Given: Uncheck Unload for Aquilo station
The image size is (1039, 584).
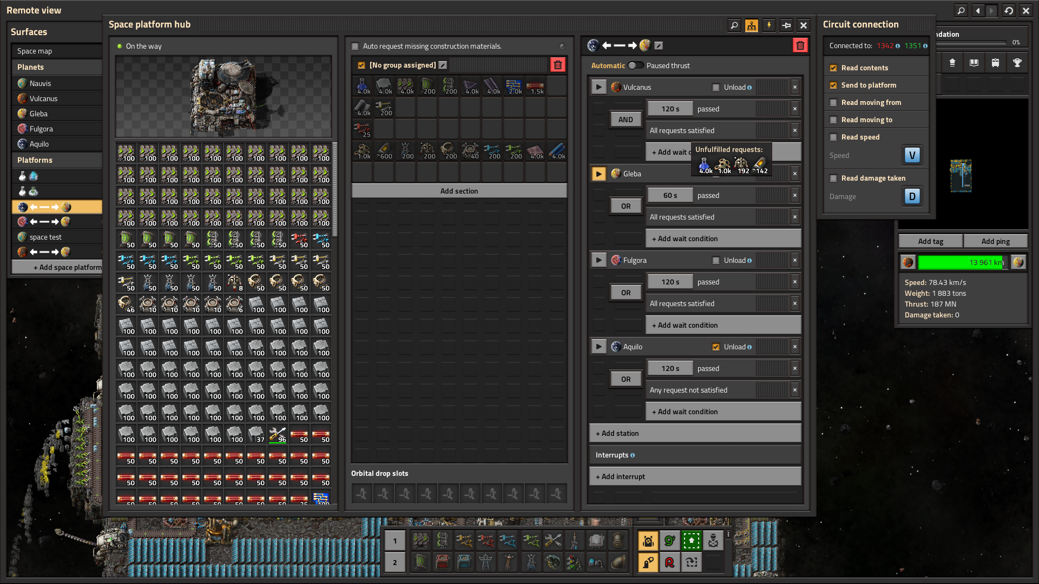Looking at the screenshot, I should [716, 347].
